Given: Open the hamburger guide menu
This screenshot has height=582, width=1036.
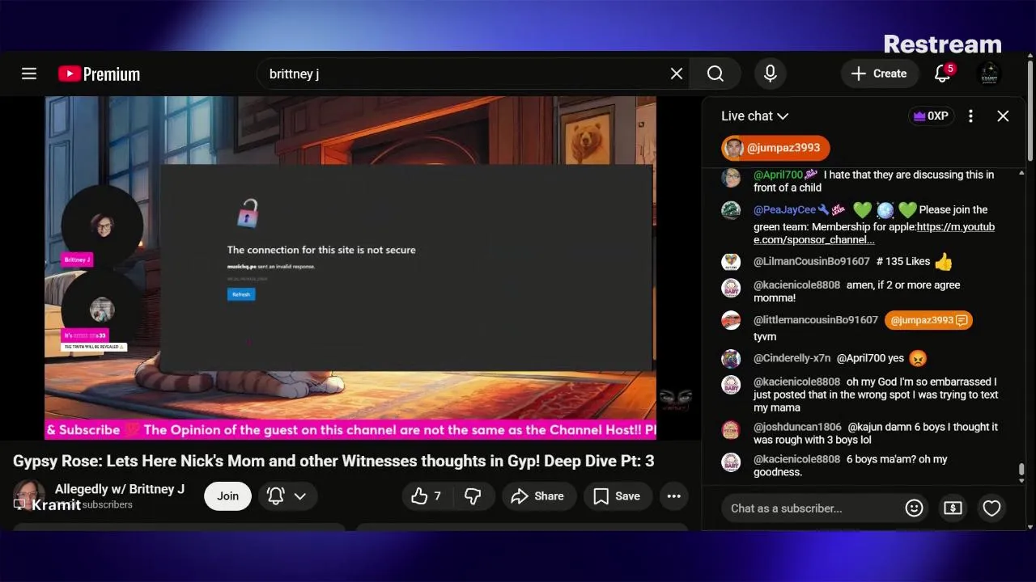Looking at the screenshot, I should (29, 74).
